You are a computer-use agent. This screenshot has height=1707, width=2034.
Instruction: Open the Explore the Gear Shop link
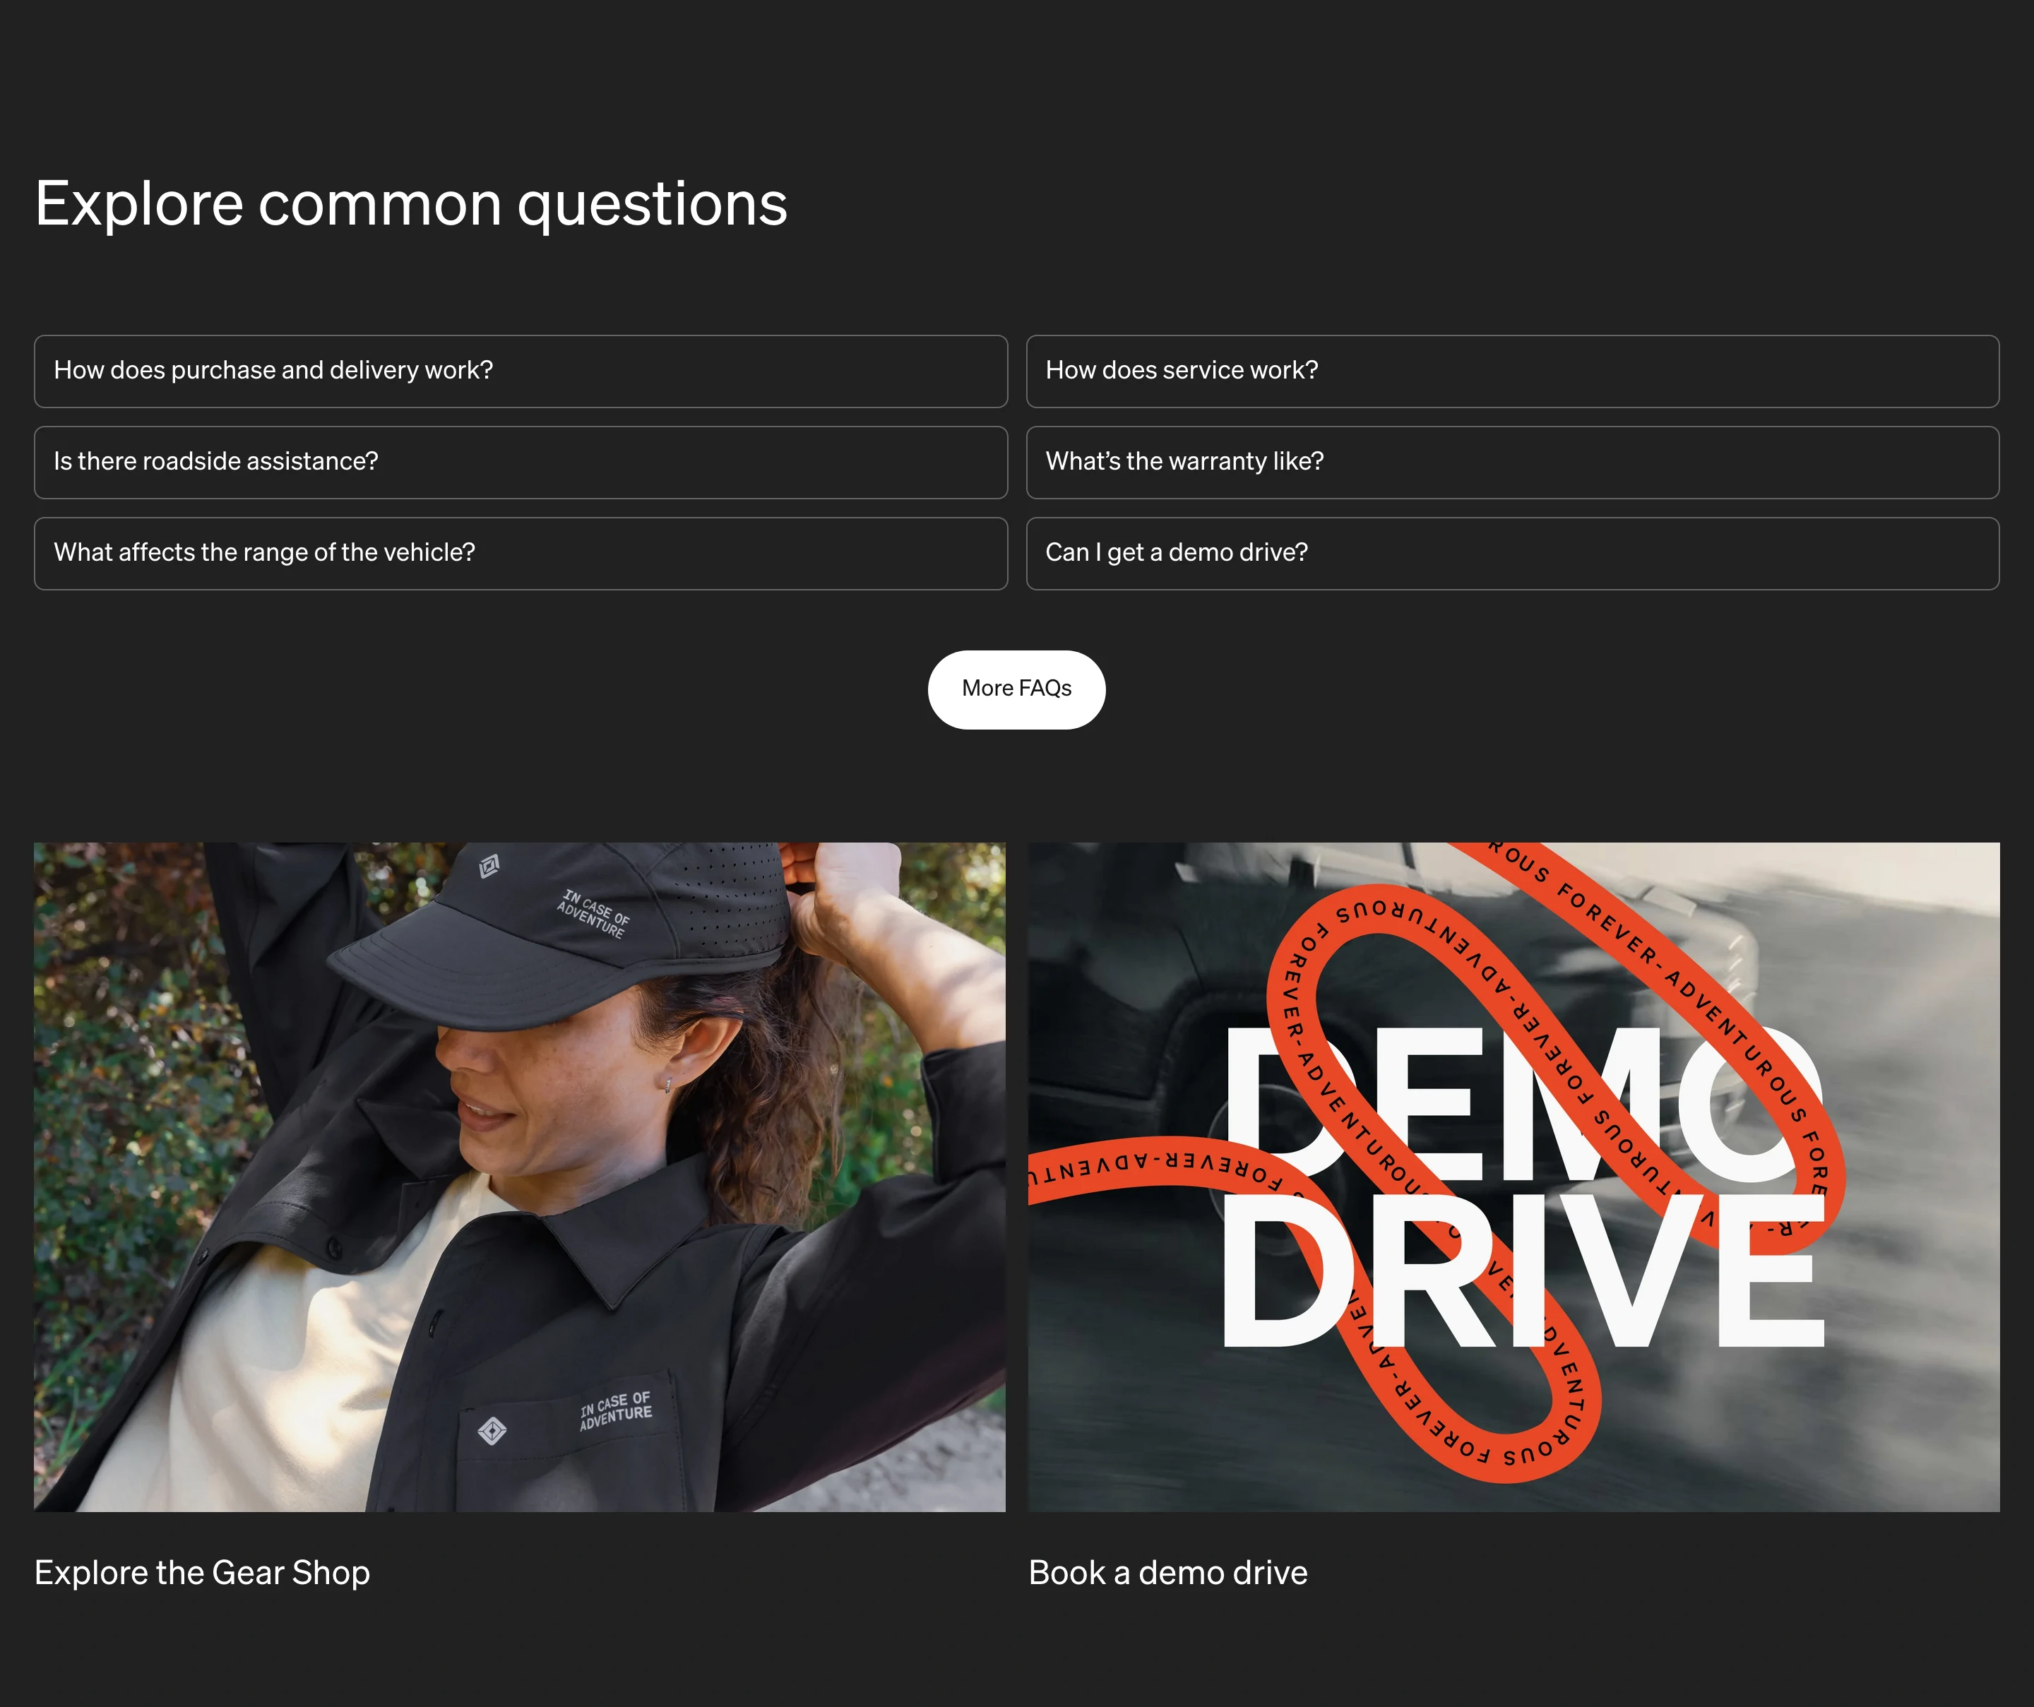tap(201, 1572)
